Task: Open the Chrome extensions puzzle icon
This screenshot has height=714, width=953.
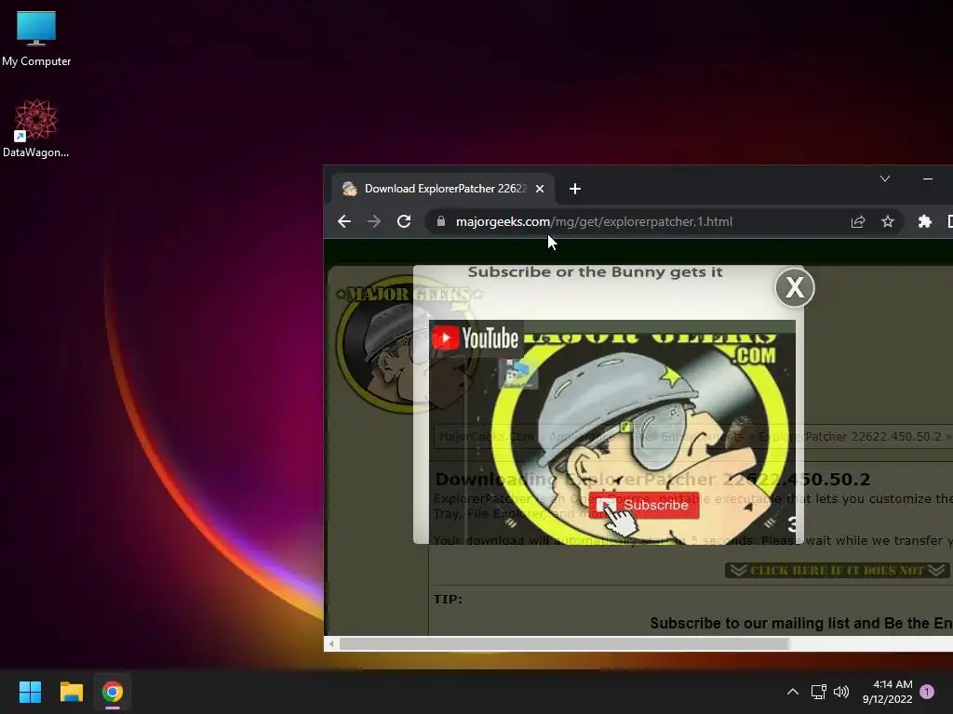Action: (x=924, y=221)
